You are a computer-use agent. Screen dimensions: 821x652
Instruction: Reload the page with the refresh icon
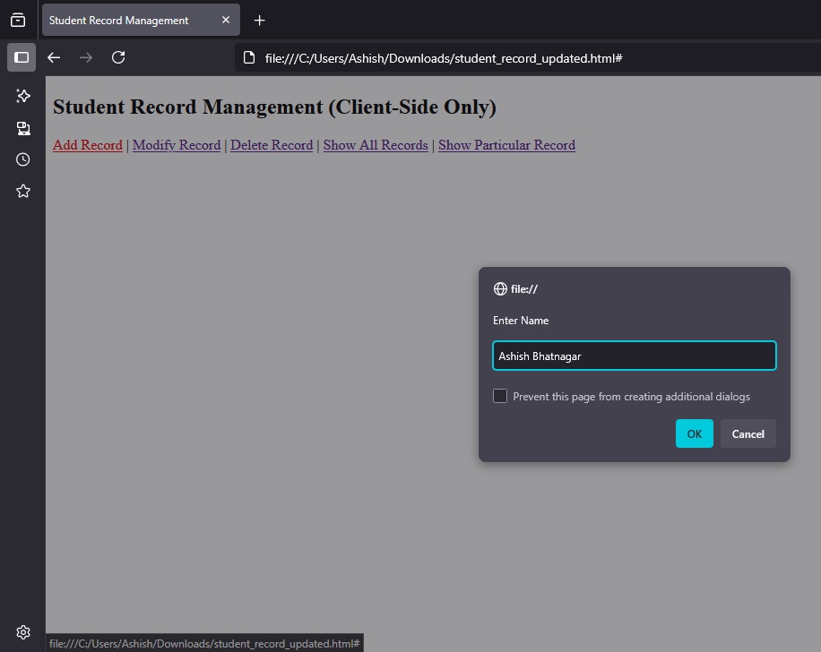(118, 57)
